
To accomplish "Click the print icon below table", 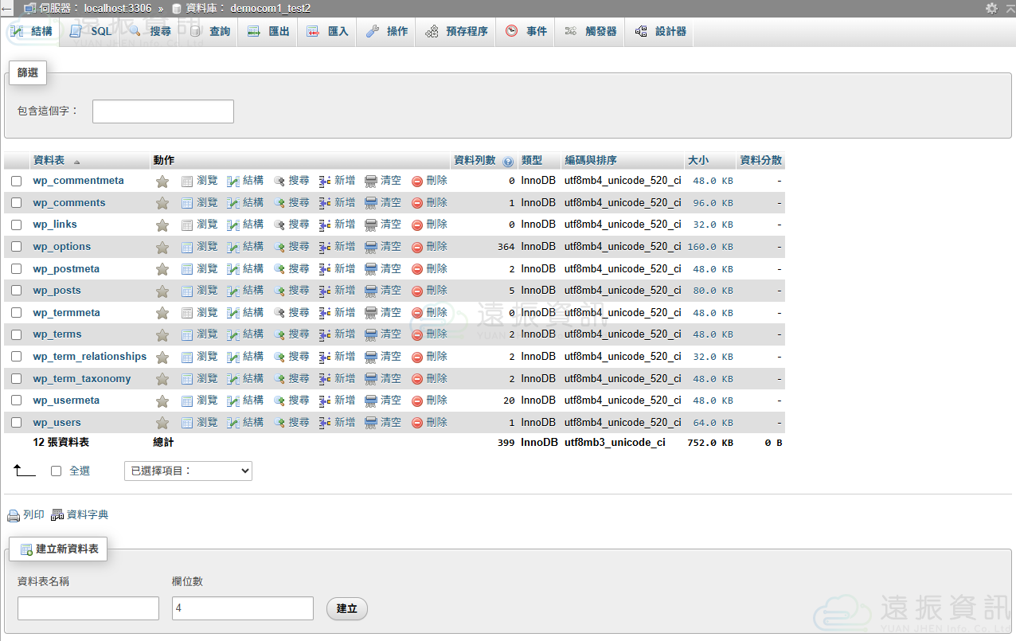I will tap(14, 515).
